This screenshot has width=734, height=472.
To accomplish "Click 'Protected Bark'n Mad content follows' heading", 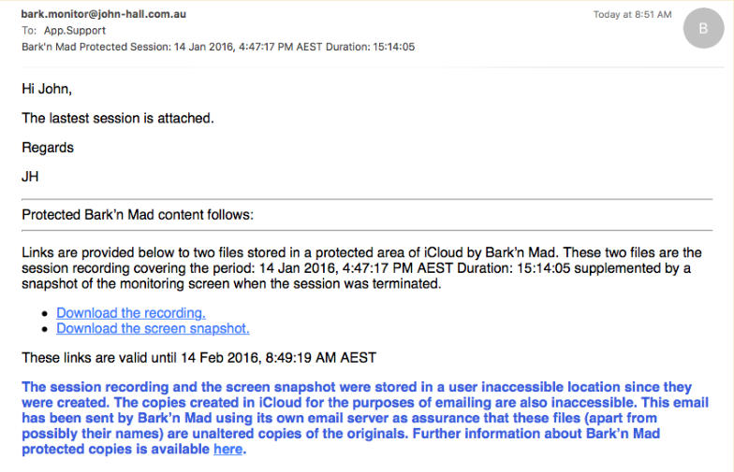I will [x=138, y=215].
